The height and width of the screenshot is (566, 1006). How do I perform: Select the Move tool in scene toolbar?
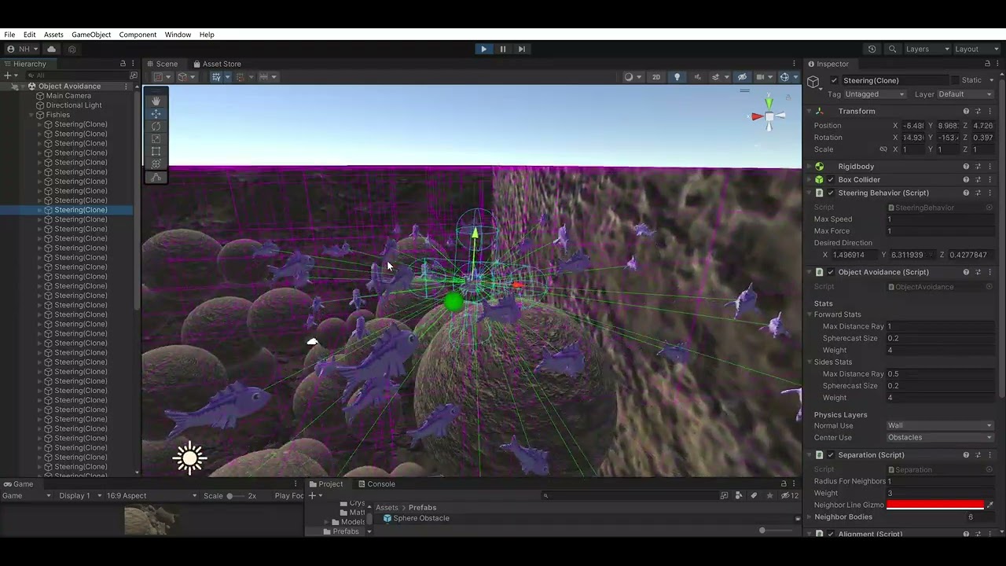coord(156,113)
